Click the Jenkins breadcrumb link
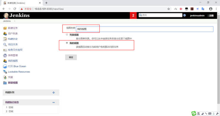 click(7, 21)
